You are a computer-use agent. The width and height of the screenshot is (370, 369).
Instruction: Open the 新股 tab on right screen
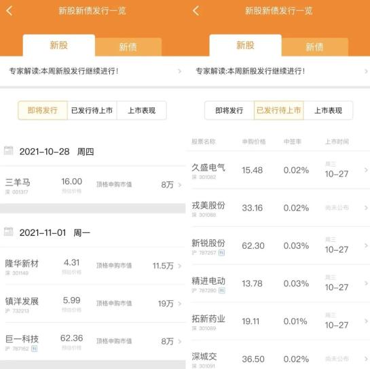[x=245, y=46]
